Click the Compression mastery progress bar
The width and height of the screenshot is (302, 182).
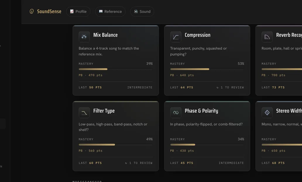tap(207, 69)
